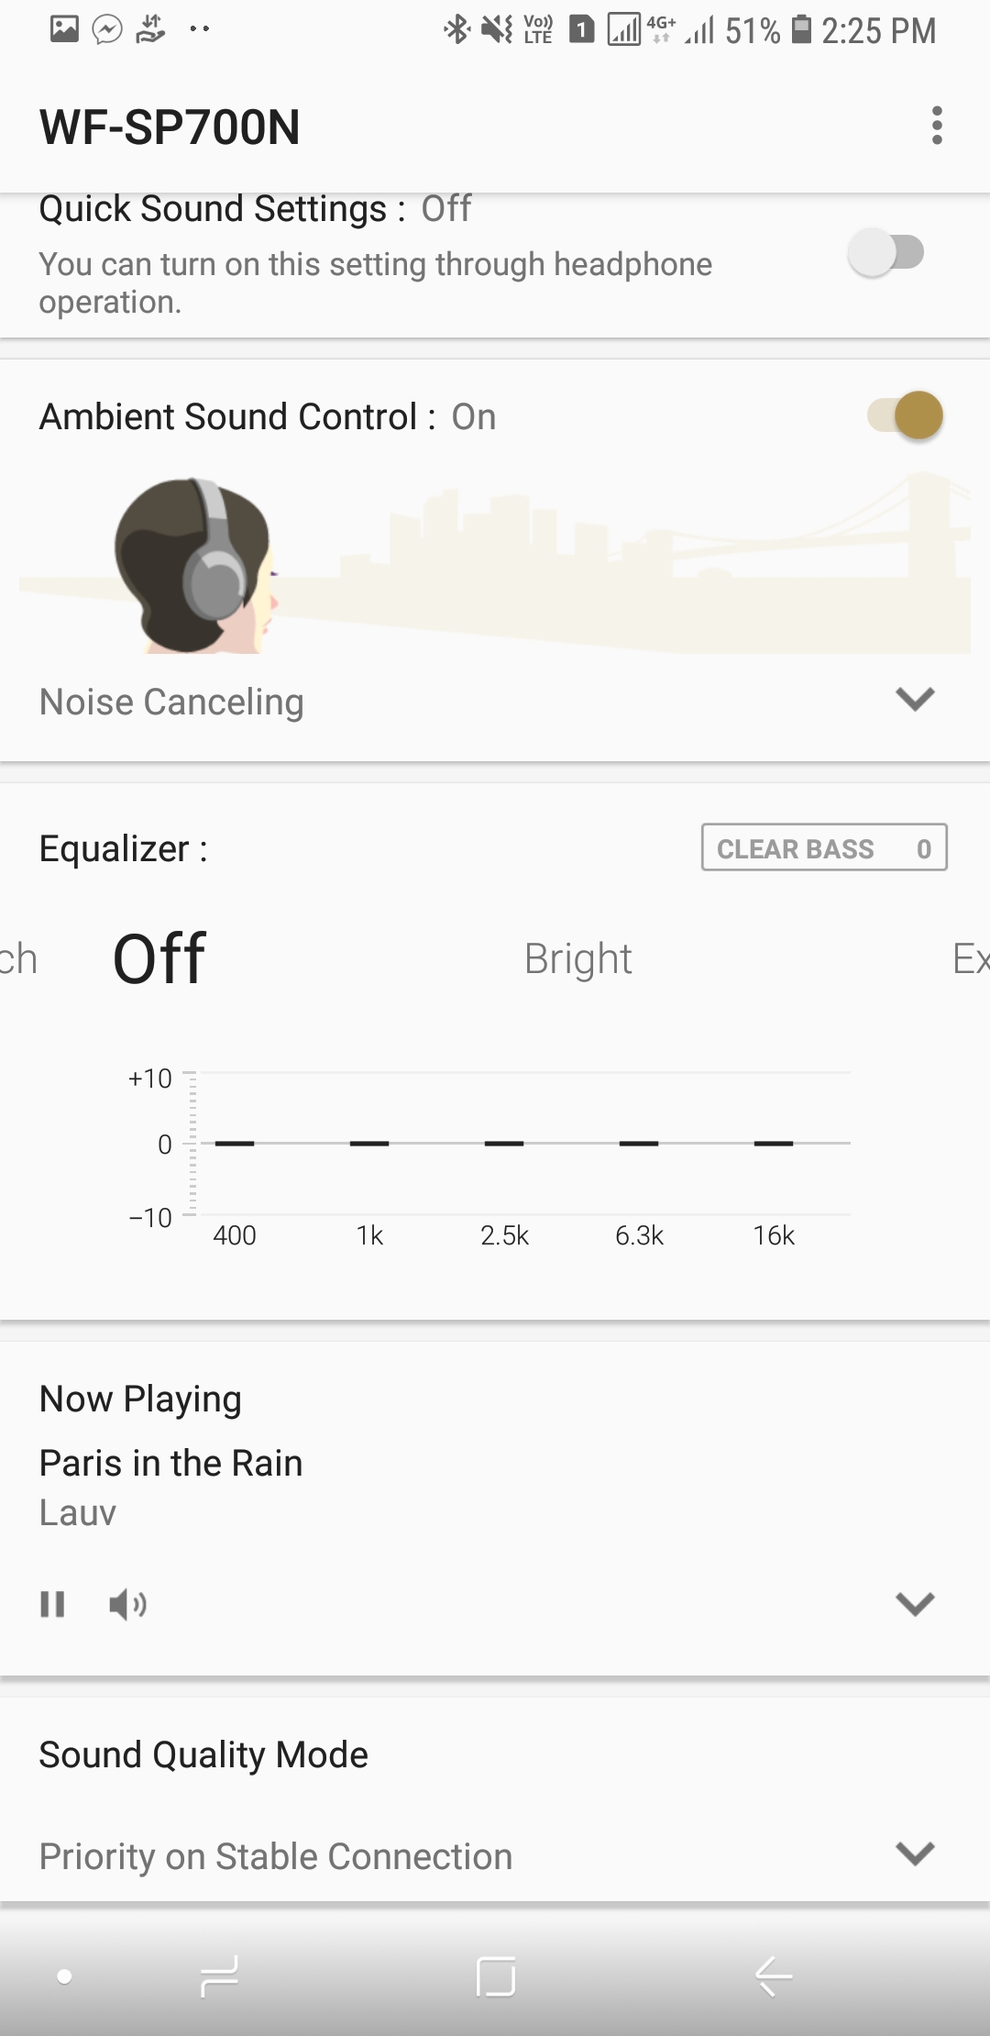Screen dimensions: 990x2036
Task: Open Sound Quality Mode dropdown
Action: click(914, 1853)
